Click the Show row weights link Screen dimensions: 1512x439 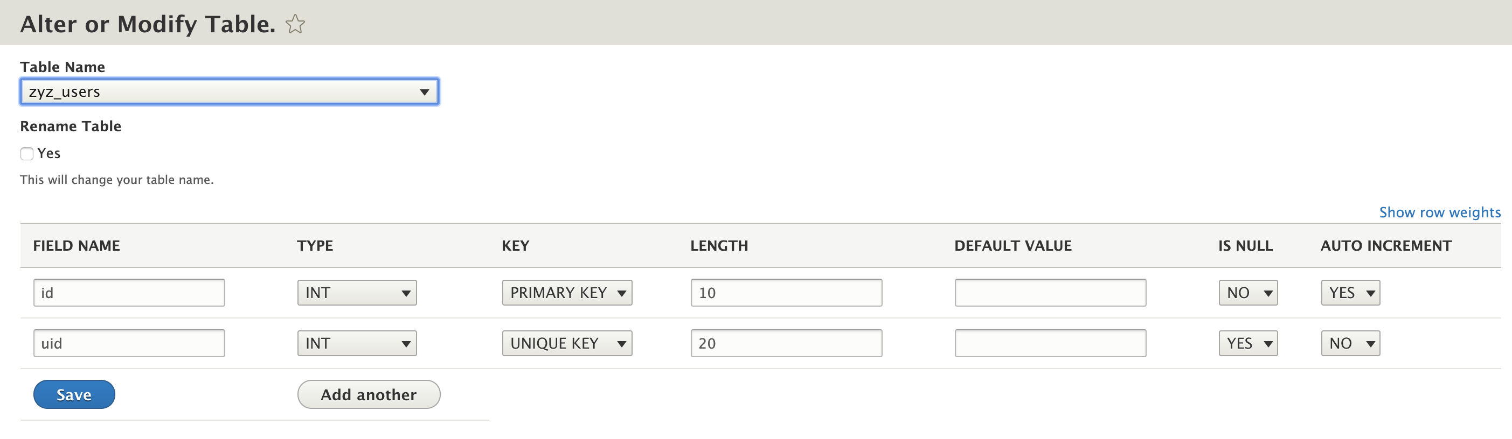(1439, 212)
